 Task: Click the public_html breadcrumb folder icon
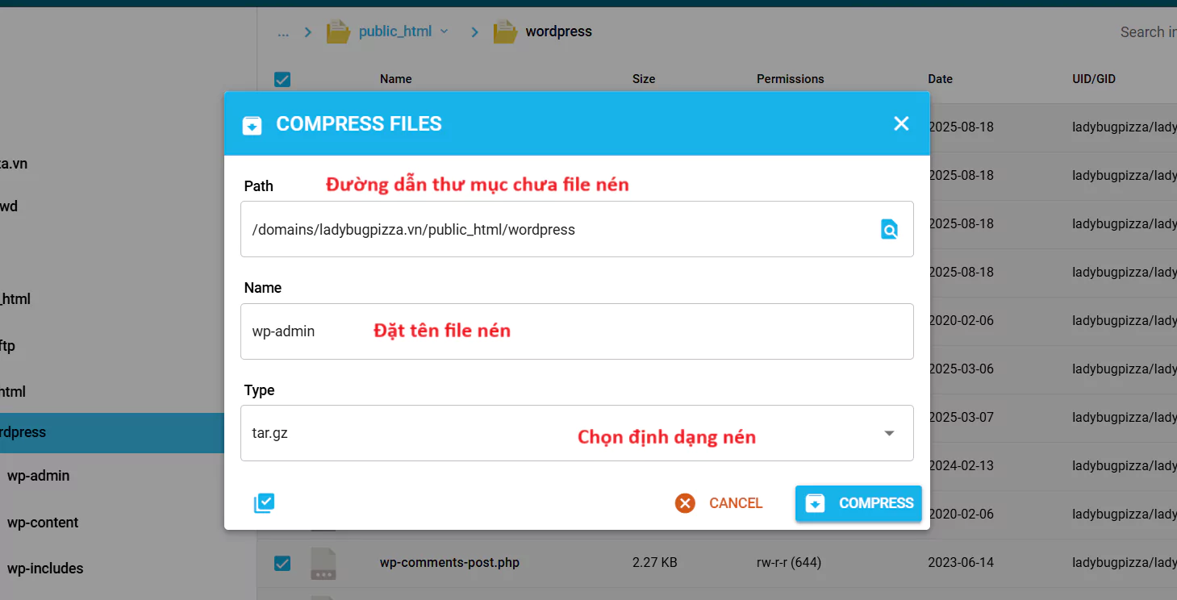coord(338,31)
